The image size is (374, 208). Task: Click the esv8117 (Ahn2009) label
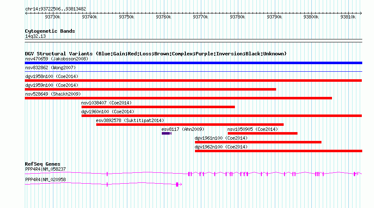pyautogui.click(x=183, y=129)
